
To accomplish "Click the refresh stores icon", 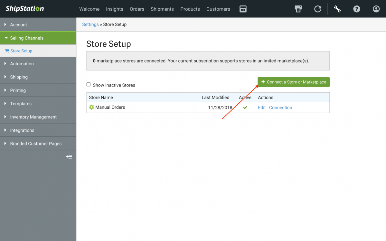I will 317,9.
